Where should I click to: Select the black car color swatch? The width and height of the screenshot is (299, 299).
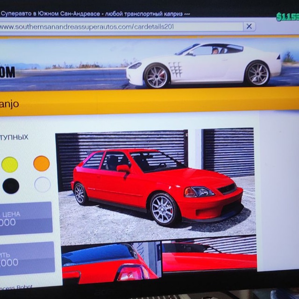click(11, 186)
